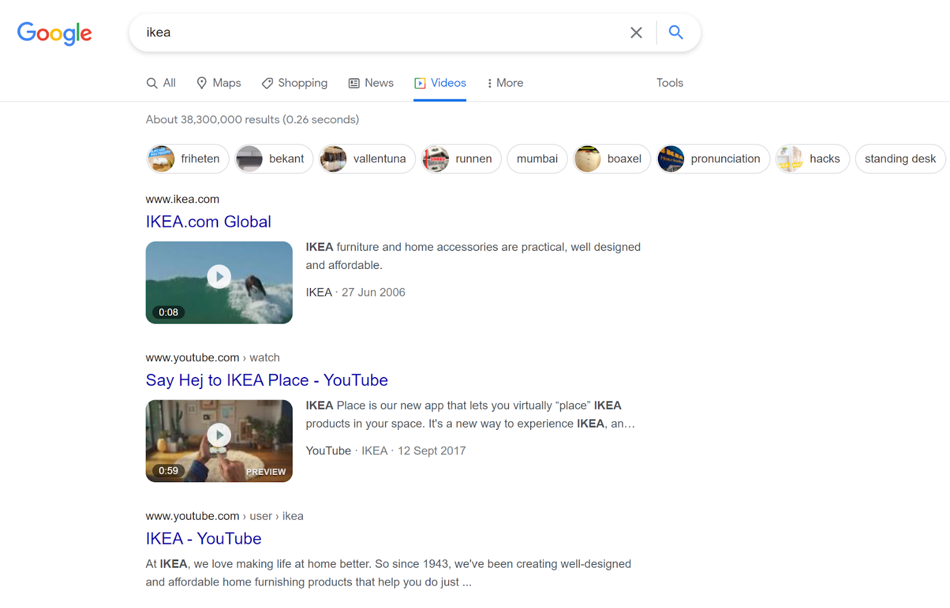Viewport: 950px width, 608px height.
Task: Click the hacks chip thumbnail image
Action: pyautogui.click(x=790, y=159)
